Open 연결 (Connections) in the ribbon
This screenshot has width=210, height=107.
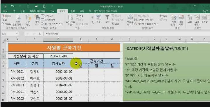80,16
